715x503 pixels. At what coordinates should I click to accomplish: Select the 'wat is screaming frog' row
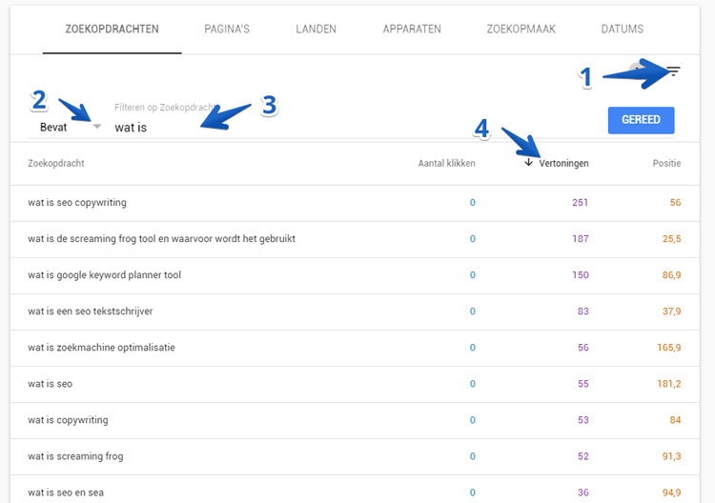355,456
